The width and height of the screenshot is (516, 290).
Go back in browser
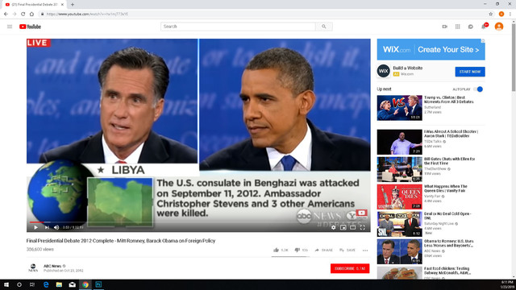(x=6, y=14)
